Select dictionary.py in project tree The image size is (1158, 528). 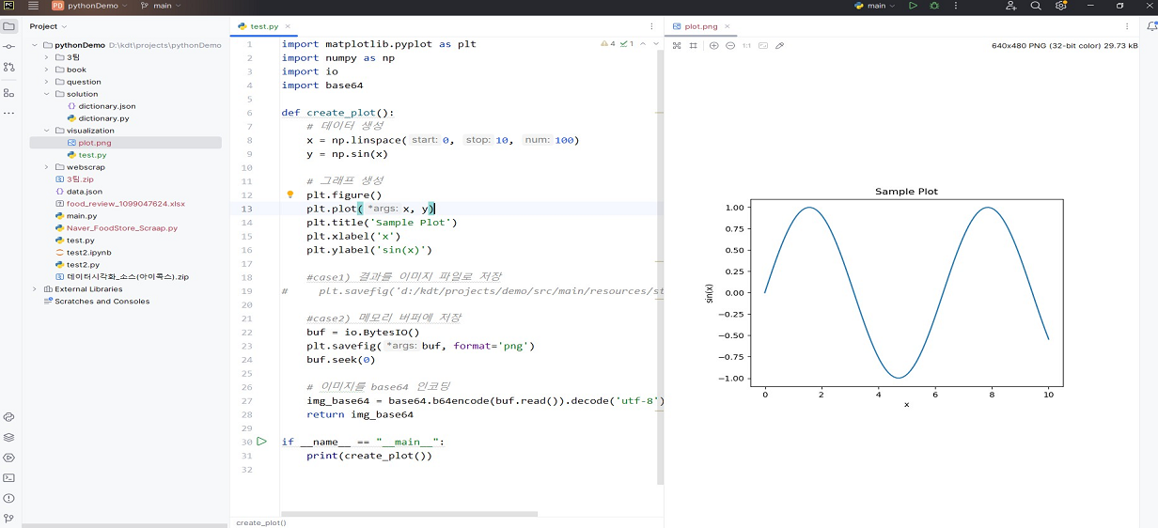click(103, 118)
